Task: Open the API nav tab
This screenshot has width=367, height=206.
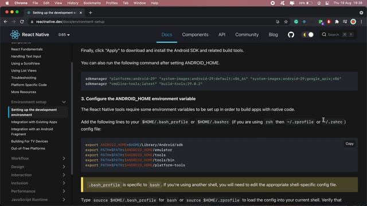Action: (222, 34)
